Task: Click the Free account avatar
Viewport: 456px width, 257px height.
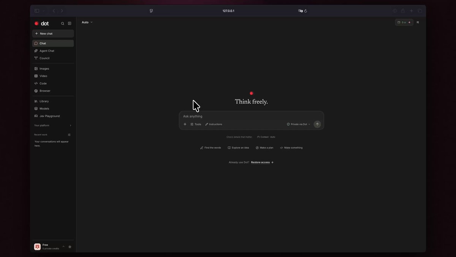Action: point(37,247)
